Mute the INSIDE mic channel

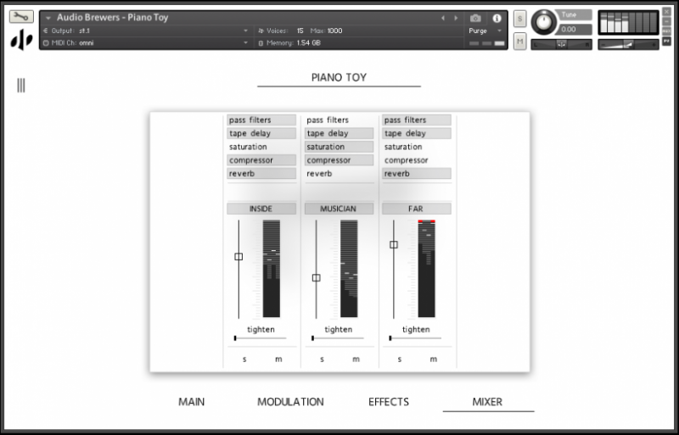(x=278, y=360)
